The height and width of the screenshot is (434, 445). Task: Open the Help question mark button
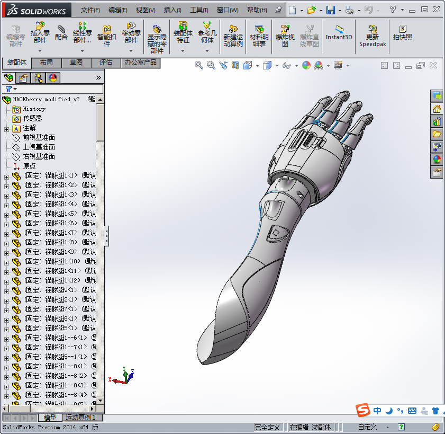(x=393, y=10)
